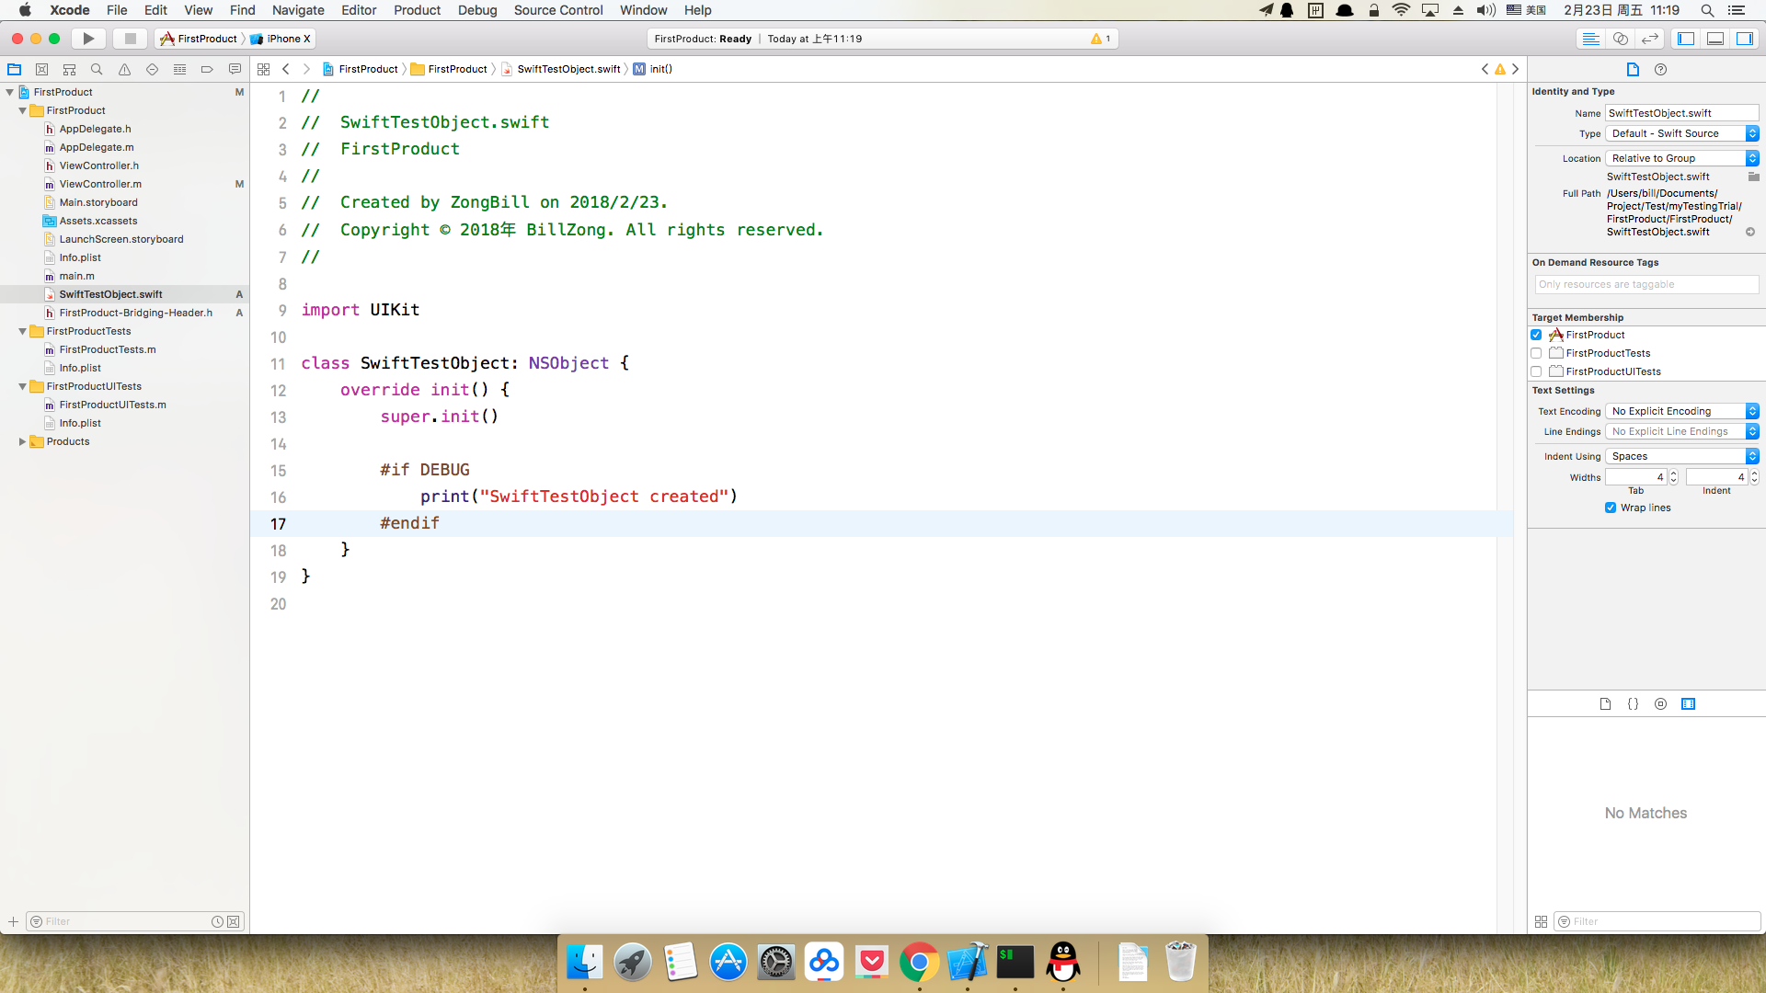Image resolution: width=1766 pixels, height=993 pixels.
Task: Open the Source Control menu
Action: (557, 10)
